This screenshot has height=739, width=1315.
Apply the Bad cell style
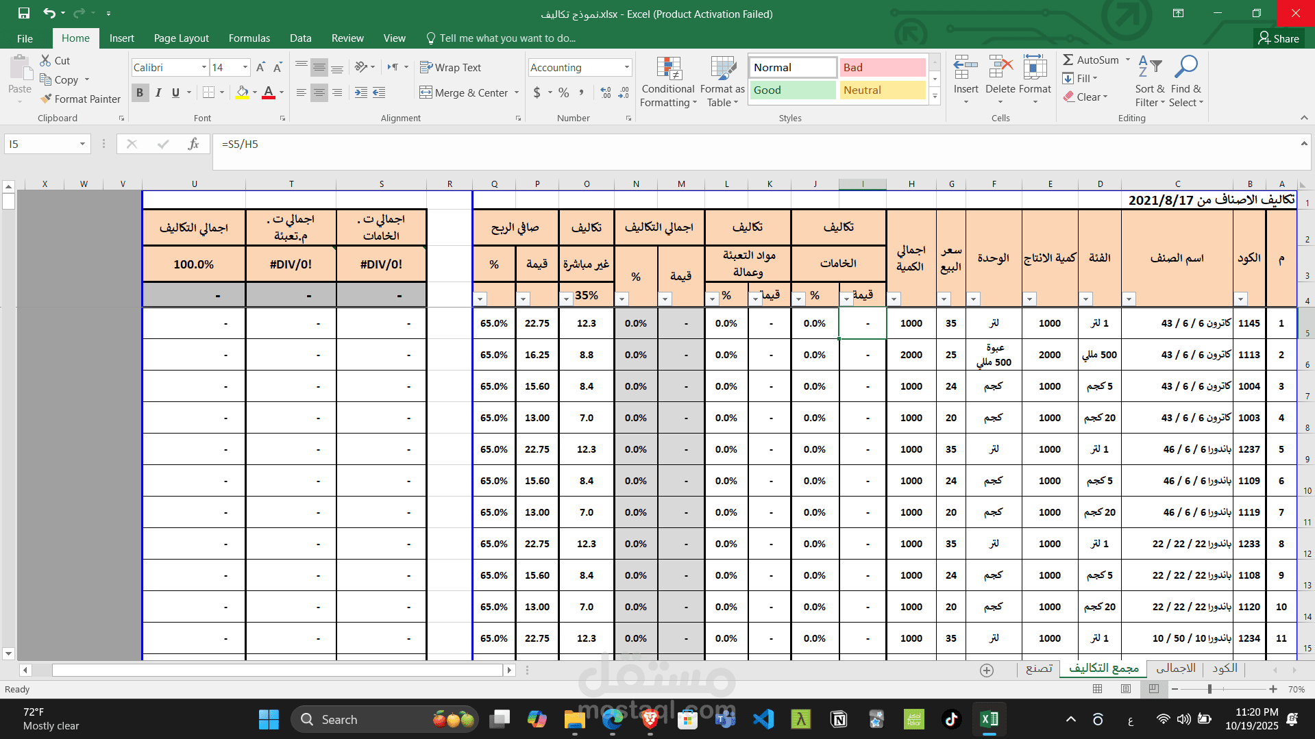883,67
